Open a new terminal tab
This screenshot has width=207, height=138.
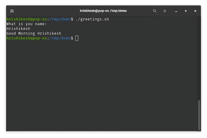12,11
